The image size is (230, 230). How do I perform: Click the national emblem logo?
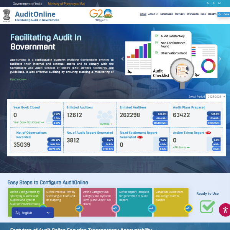click(7, 15)
